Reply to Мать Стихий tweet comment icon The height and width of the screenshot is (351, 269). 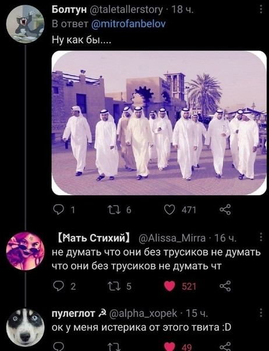coord(58,286)
